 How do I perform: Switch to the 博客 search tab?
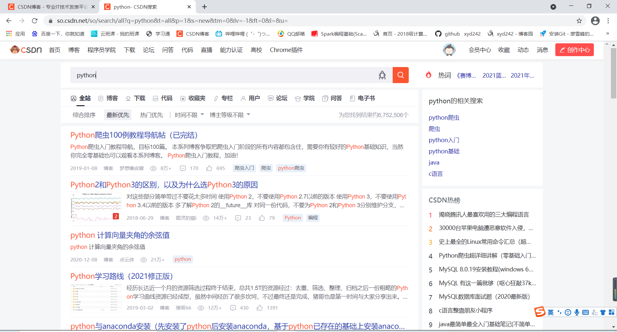[108, 98]
